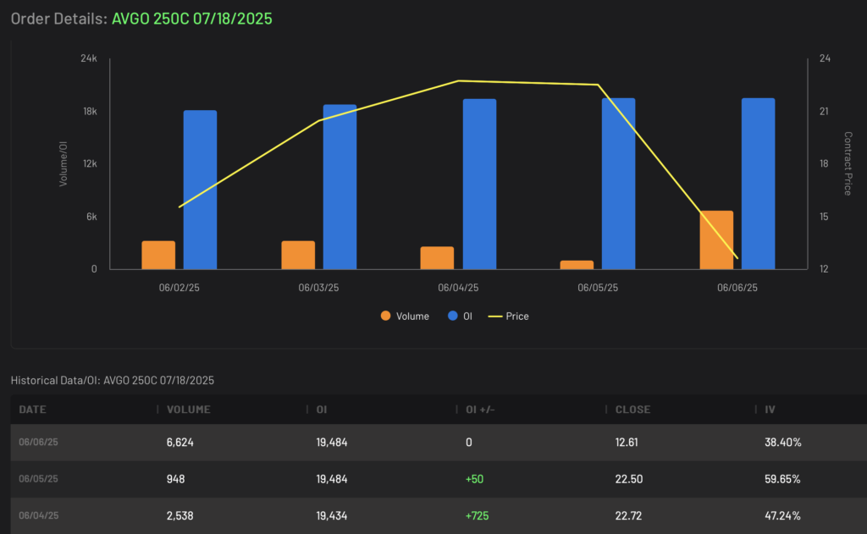Click the 06/02/25 x-axis label
867x534 pixels.
pyautogui.click(x=179, y=288)
